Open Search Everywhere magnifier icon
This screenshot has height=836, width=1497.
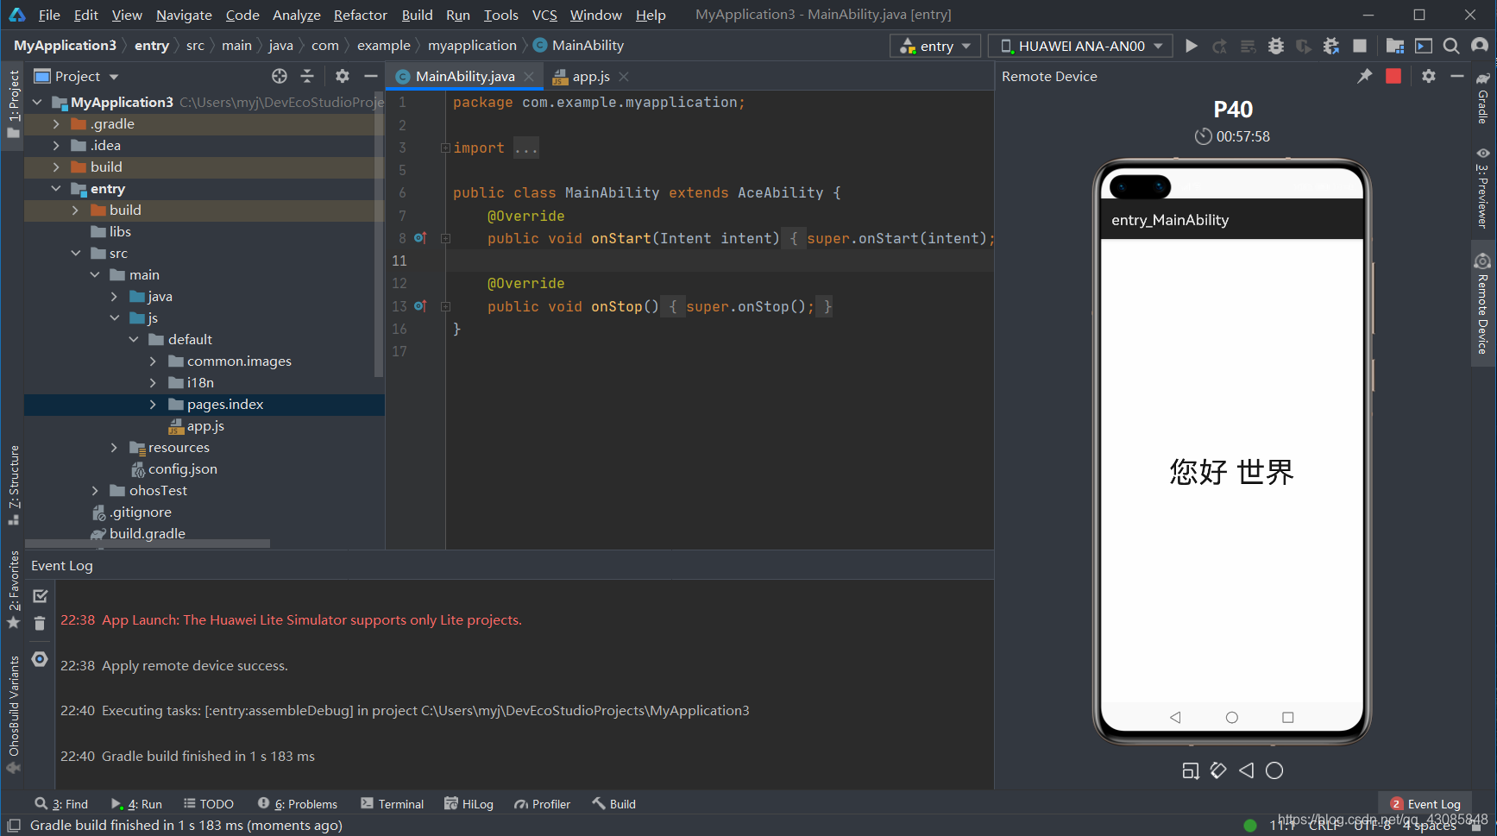[1451, 46]
